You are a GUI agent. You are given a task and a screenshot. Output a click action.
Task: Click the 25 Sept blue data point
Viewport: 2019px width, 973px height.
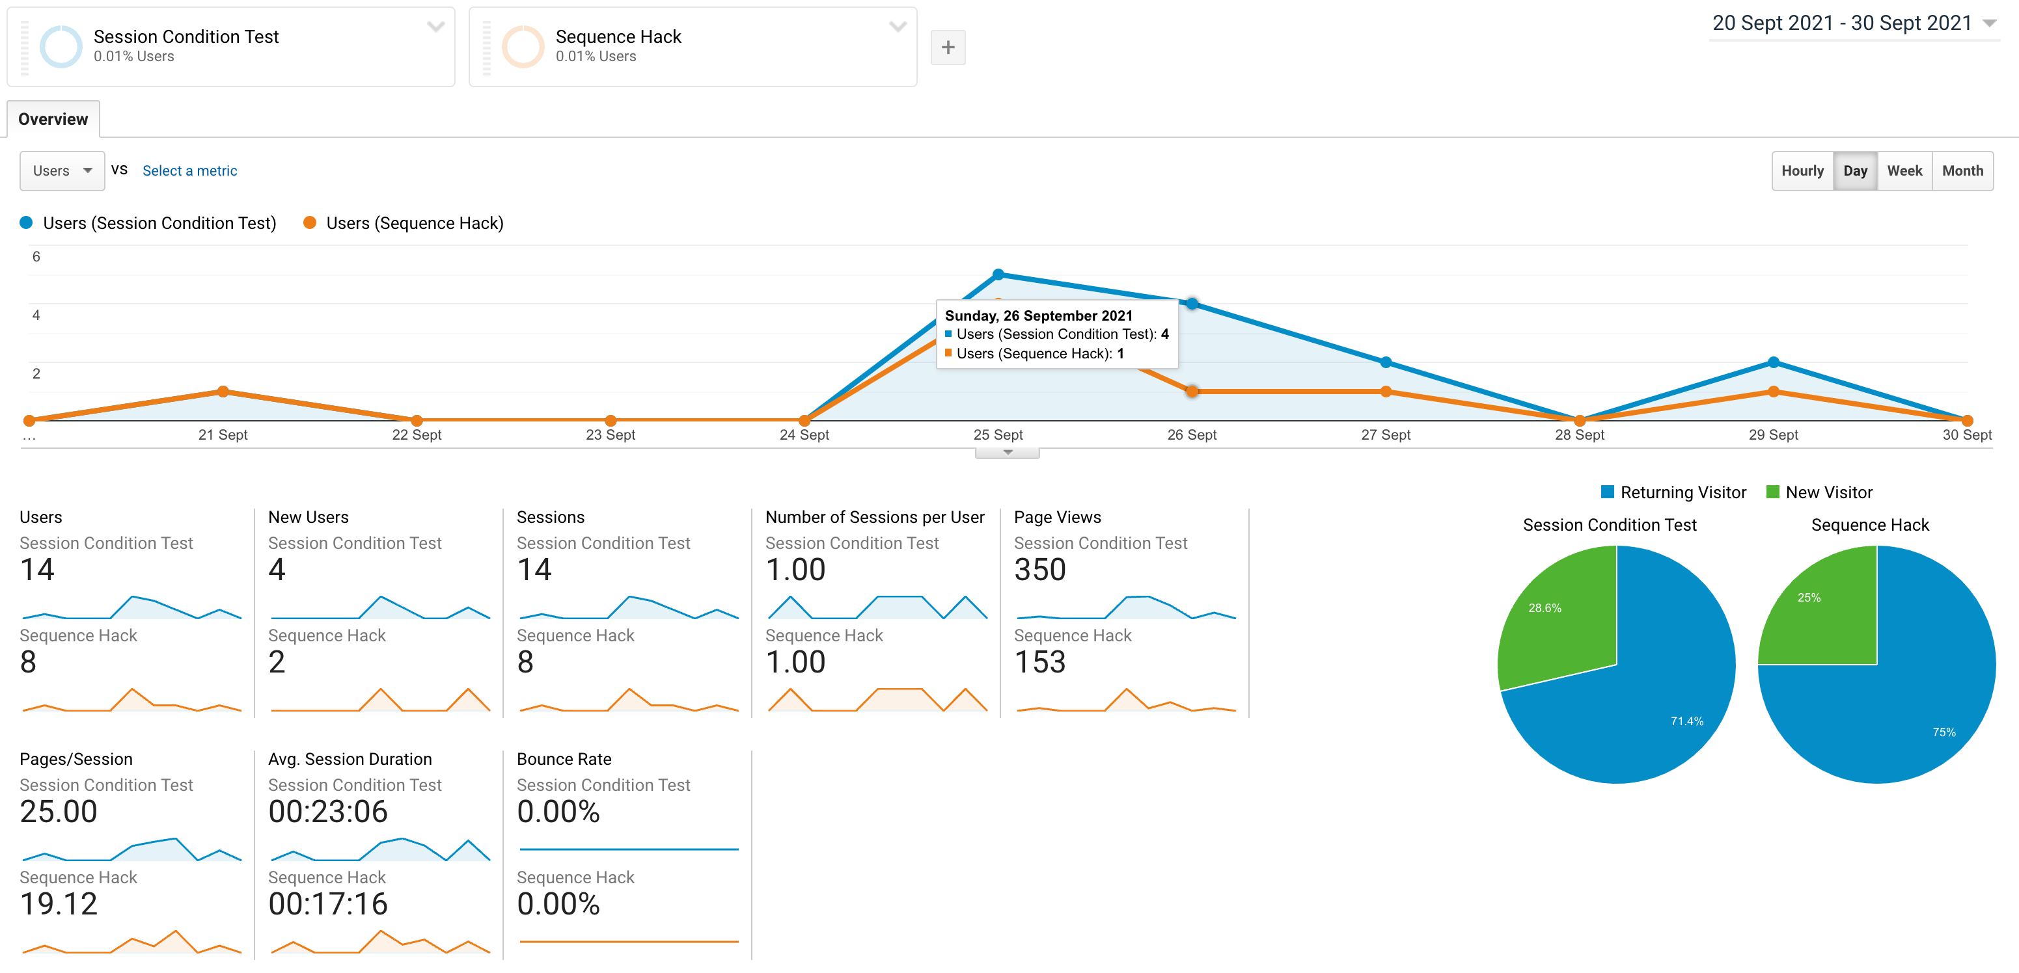[x=998, y=275]
